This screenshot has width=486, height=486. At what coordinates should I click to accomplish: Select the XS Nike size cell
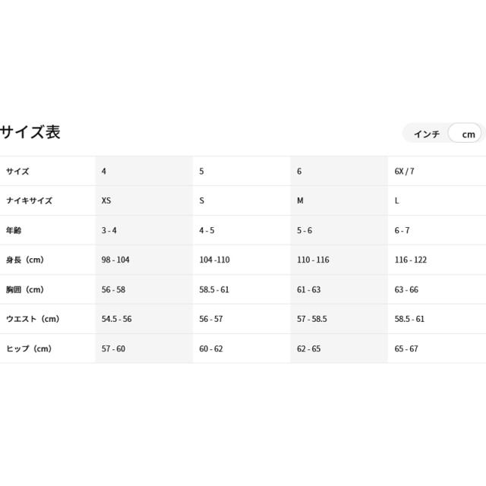tap(106, 200)
